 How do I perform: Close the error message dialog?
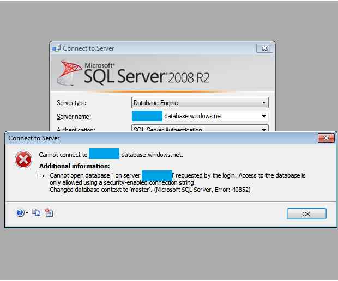pyautogui.click(x=326, y=138)
